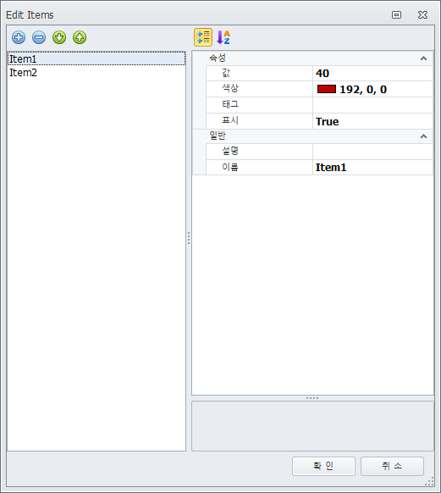Screen dimensions: 441x493
Task: Select Item2 in the list
Action: [x=96, y=72]
